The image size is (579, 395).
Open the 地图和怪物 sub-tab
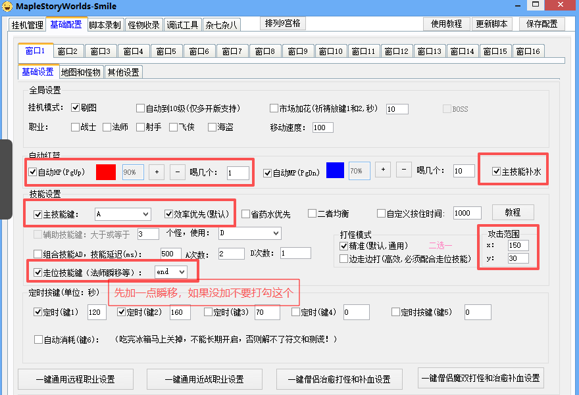[80, 72]
